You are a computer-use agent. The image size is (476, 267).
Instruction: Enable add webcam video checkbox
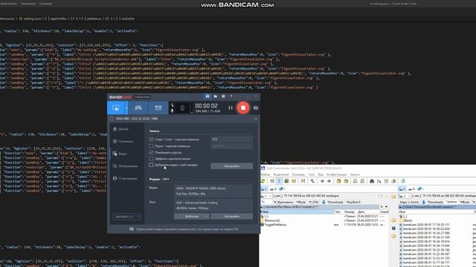click(151, 165)
